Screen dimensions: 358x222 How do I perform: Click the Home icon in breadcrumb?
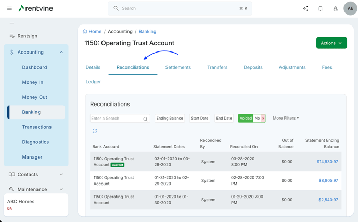(85, 31)
